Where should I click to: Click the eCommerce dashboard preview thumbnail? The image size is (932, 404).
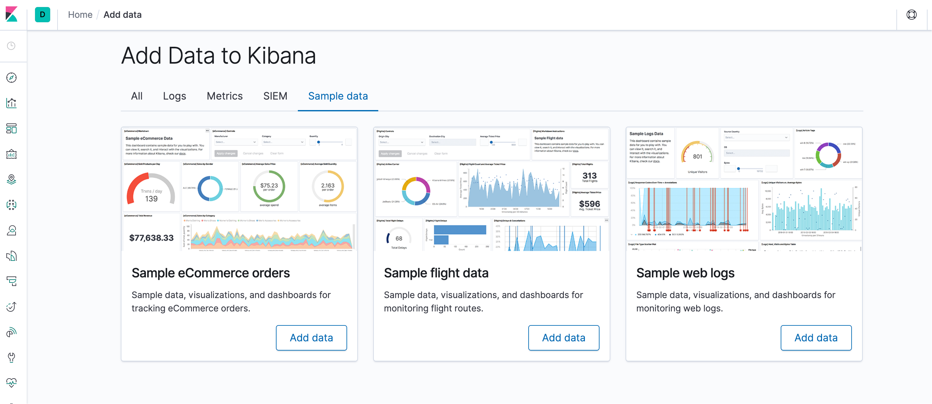pyautogui.click(x=239, y=189)
